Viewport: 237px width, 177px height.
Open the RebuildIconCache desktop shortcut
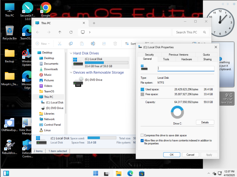pos(9,147)
